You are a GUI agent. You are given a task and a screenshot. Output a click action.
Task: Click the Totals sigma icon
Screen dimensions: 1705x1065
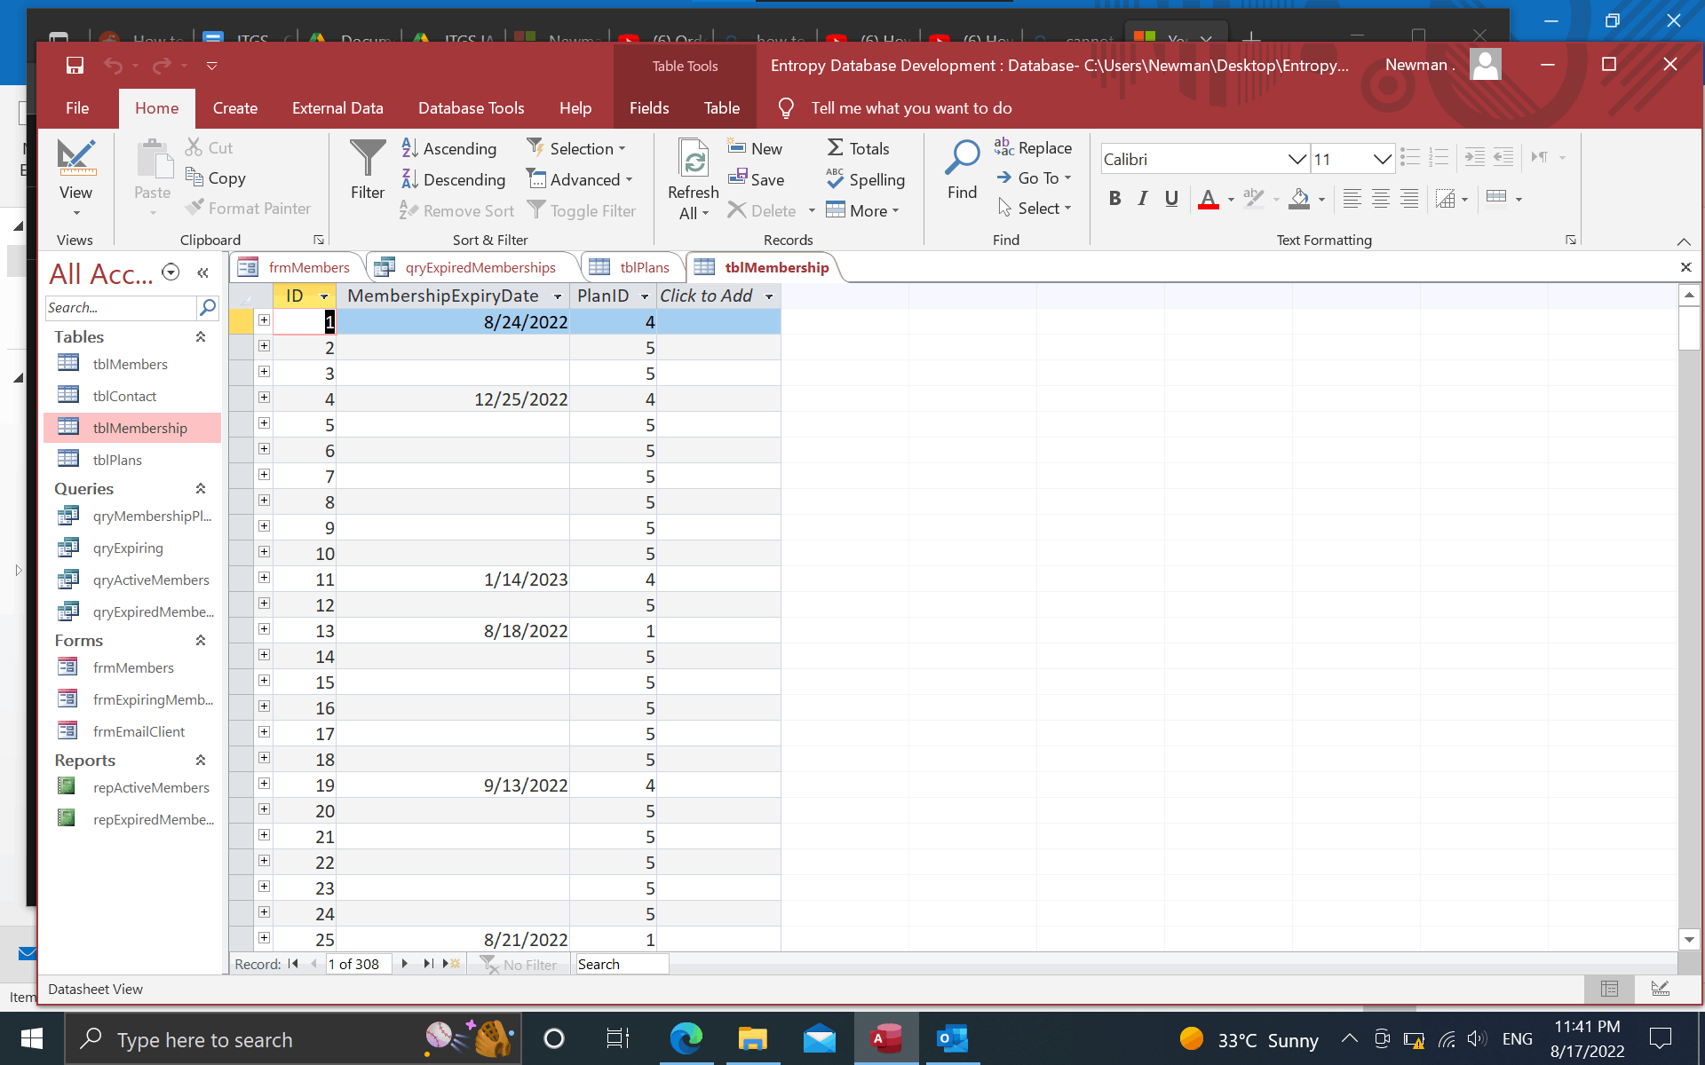[x=836, y=148]
